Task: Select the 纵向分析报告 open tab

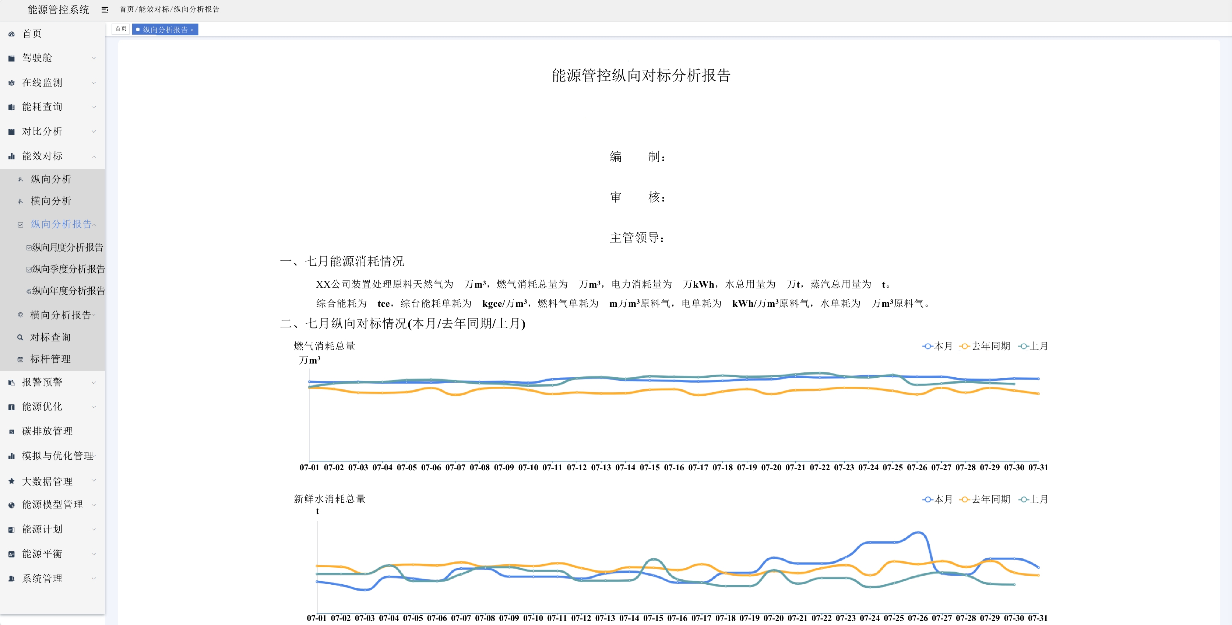Action: coord(165,30)
